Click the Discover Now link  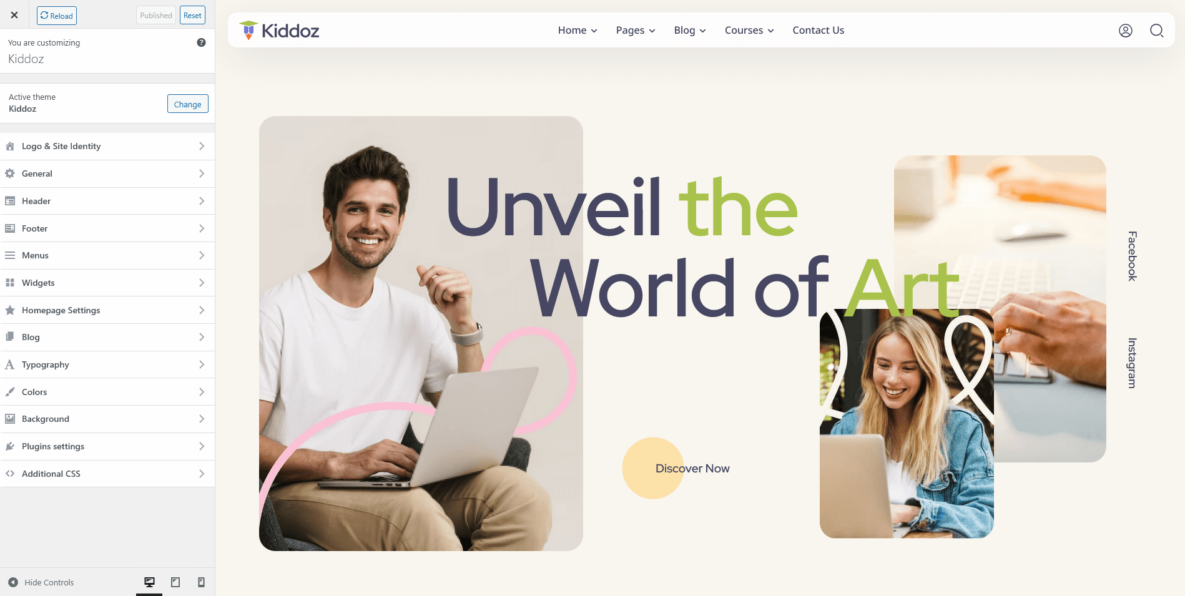click(x=692, y=468)
